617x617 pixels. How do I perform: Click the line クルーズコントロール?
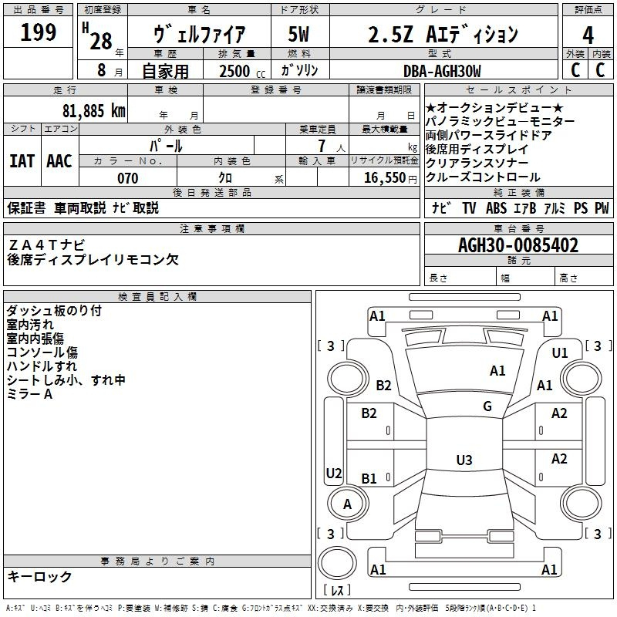[x=483, y=177]
